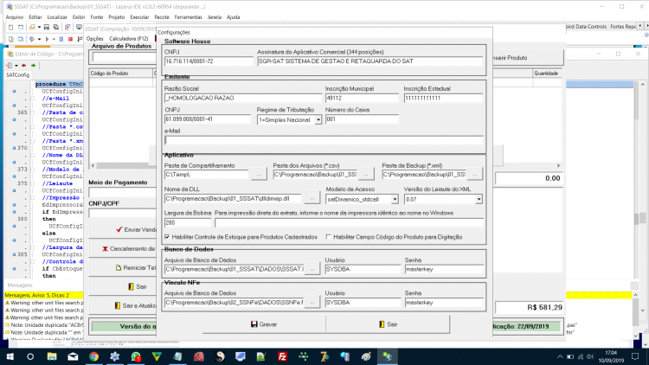Click the Step Into debug icon
This screenshot has width=649, height=365.
coord(80,39)
